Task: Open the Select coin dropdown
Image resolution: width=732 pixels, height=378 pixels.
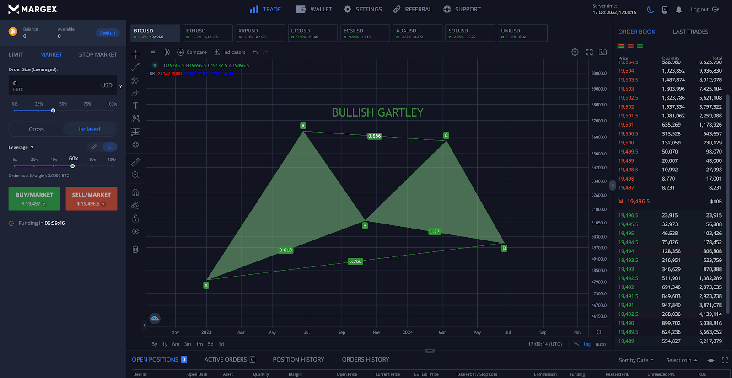Action: (682, 360)
